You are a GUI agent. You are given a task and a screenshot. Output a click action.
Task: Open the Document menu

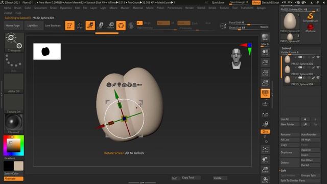pos(40,8)
